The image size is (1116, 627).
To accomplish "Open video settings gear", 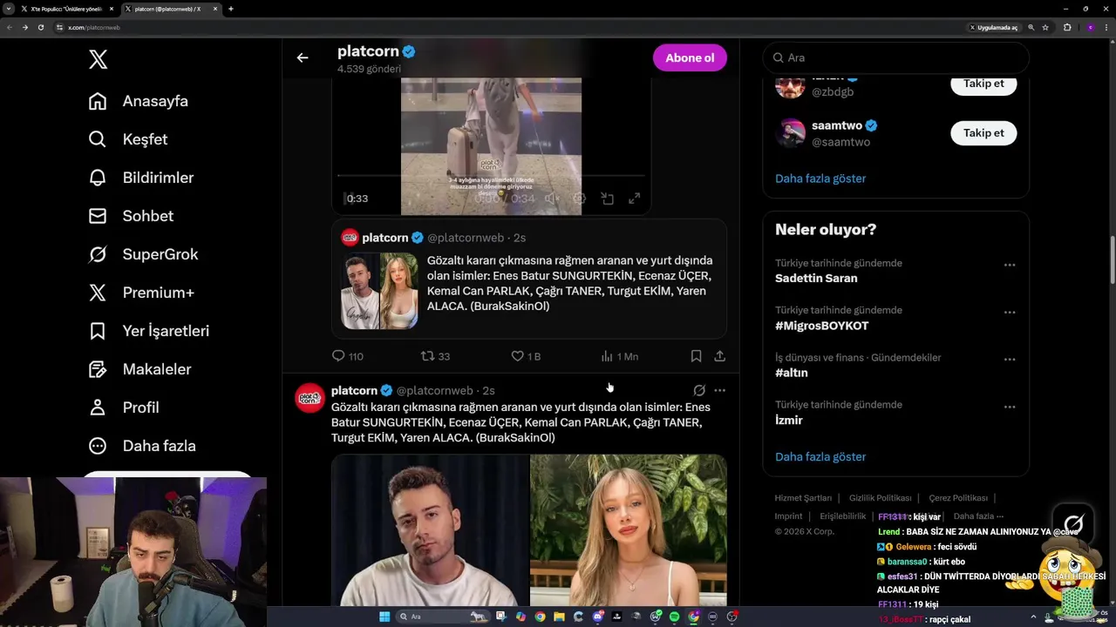I will 579,199.
